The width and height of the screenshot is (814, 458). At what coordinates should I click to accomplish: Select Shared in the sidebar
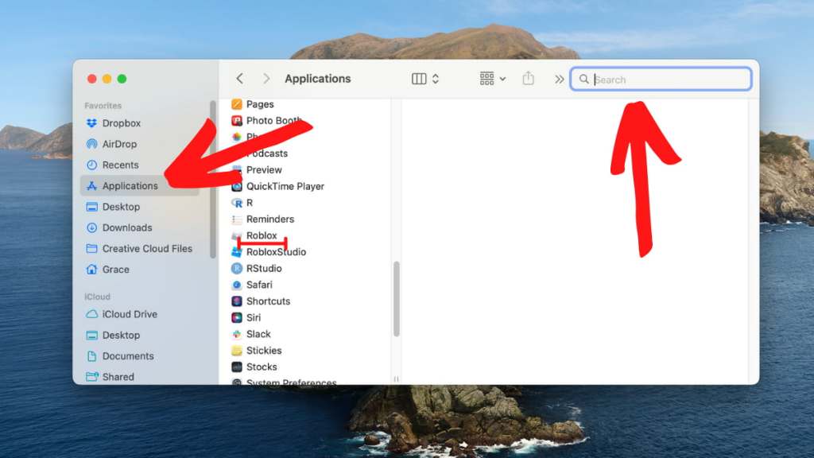pyautogui.click(x=118, y=376)
